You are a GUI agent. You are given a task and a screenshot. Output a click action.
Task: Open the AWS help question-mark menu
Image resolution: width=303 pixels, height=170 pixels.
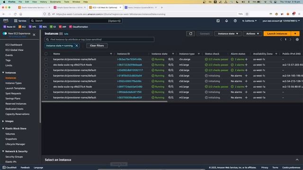(x=235, y=21)
